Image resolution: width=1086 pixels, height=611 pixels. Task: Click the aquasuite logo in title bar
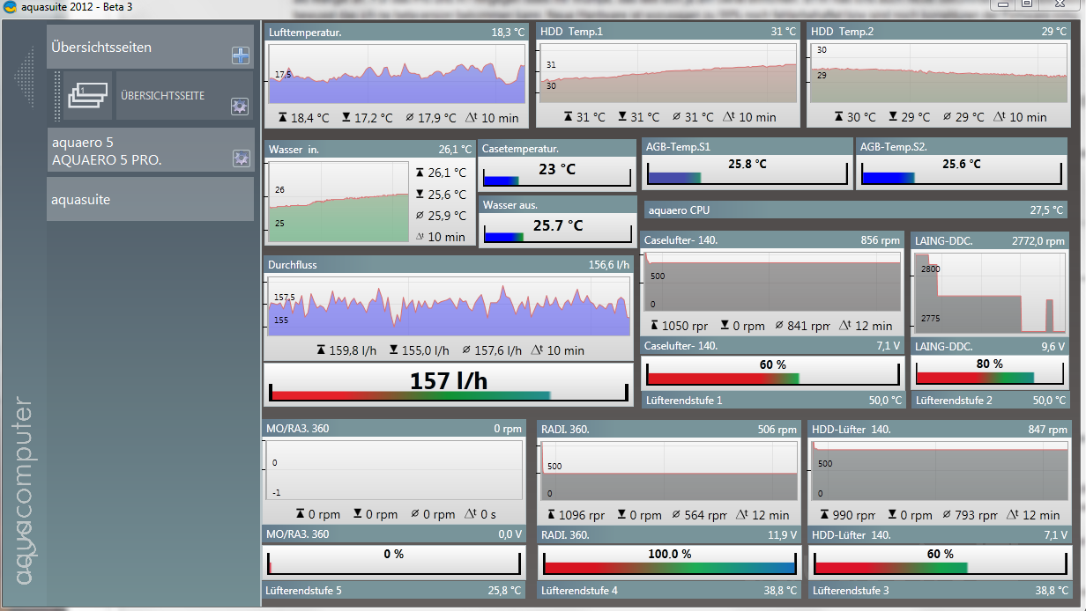[11, 7]
